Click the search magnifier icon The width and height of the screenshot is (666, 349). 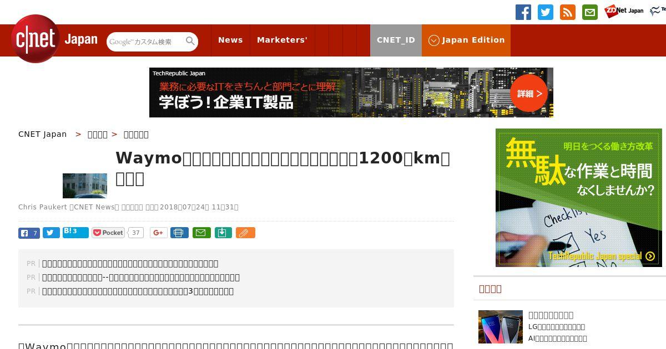[190, 42]
